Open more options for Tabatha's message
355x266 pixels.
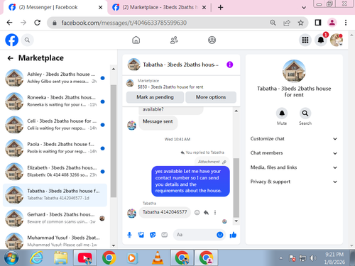point(215,213)
